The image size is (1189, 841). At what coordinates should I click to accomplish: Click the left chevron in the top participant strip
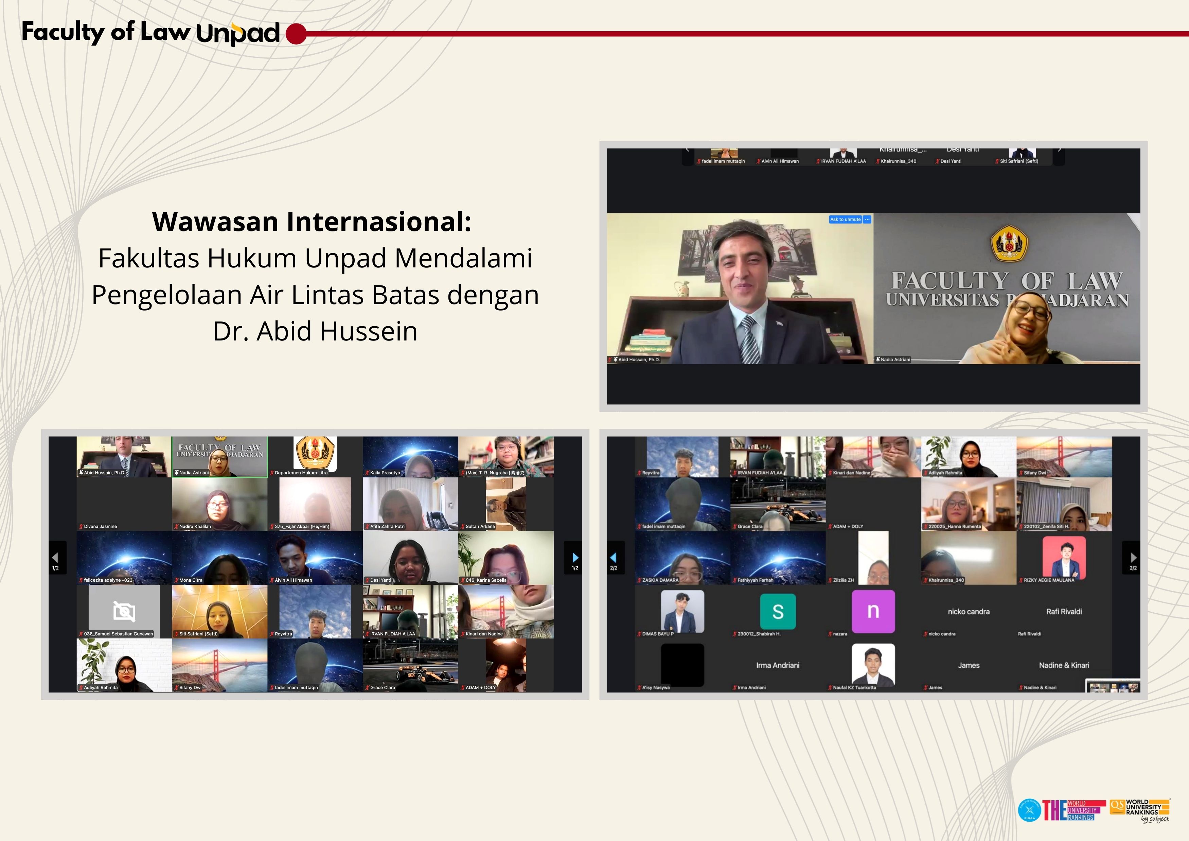point(687,149)
